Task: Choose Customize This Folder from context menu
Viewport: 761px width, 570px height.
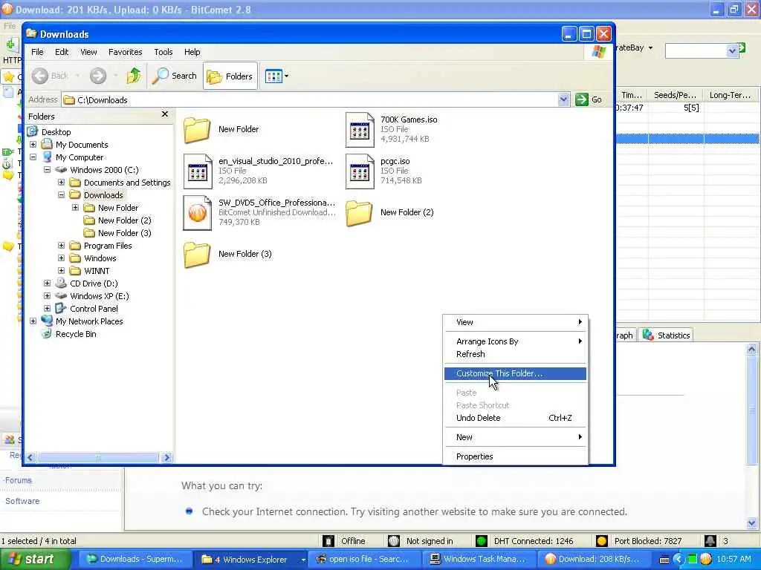Action: pos(515,373)
